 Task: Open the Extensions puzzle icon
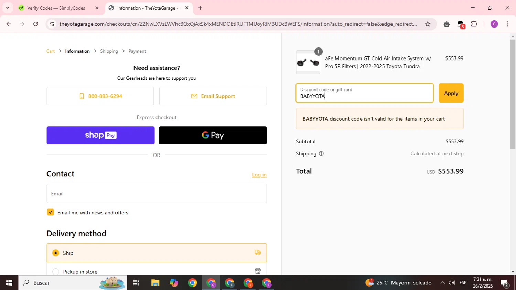point(474,24)
